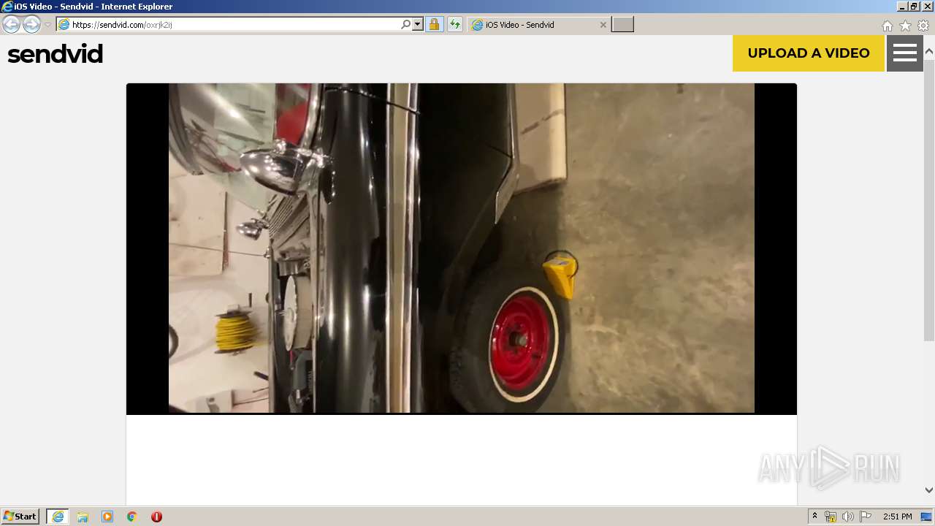Restore down the Internet Explorer window
This screenshot has width=935, height=526.
point(914,7)
